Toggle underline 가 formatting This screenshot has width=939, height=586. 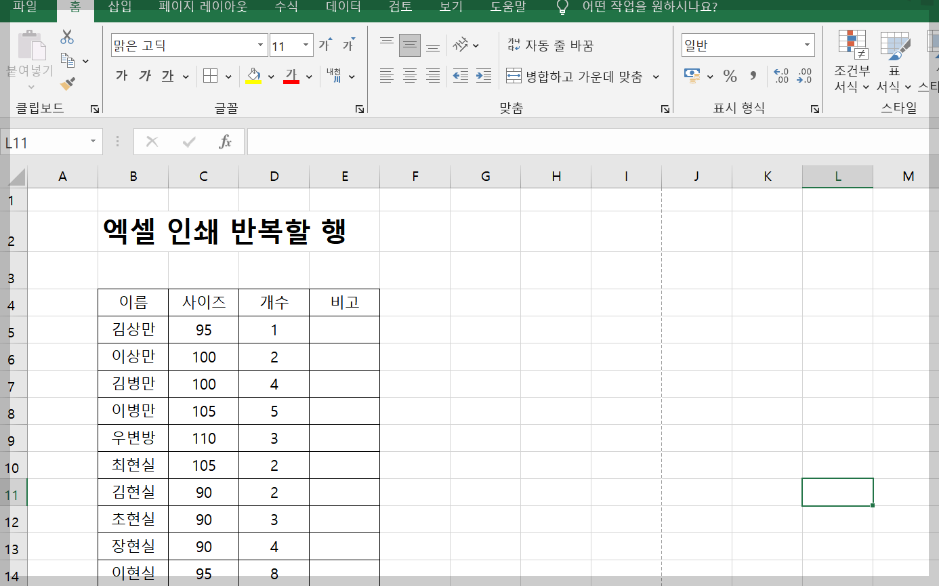pos(168,76)
